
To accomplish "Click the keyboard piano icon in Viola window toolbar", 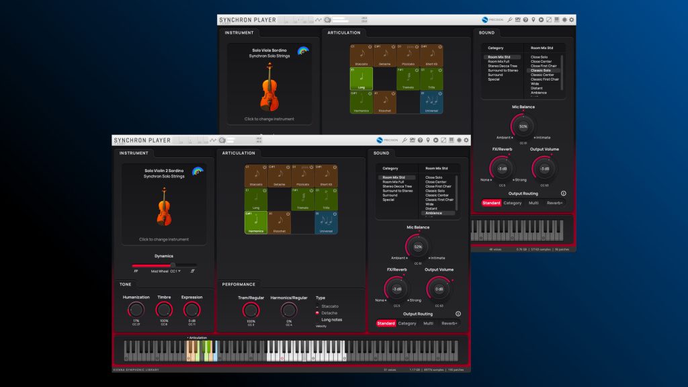I will click(556, 19).
